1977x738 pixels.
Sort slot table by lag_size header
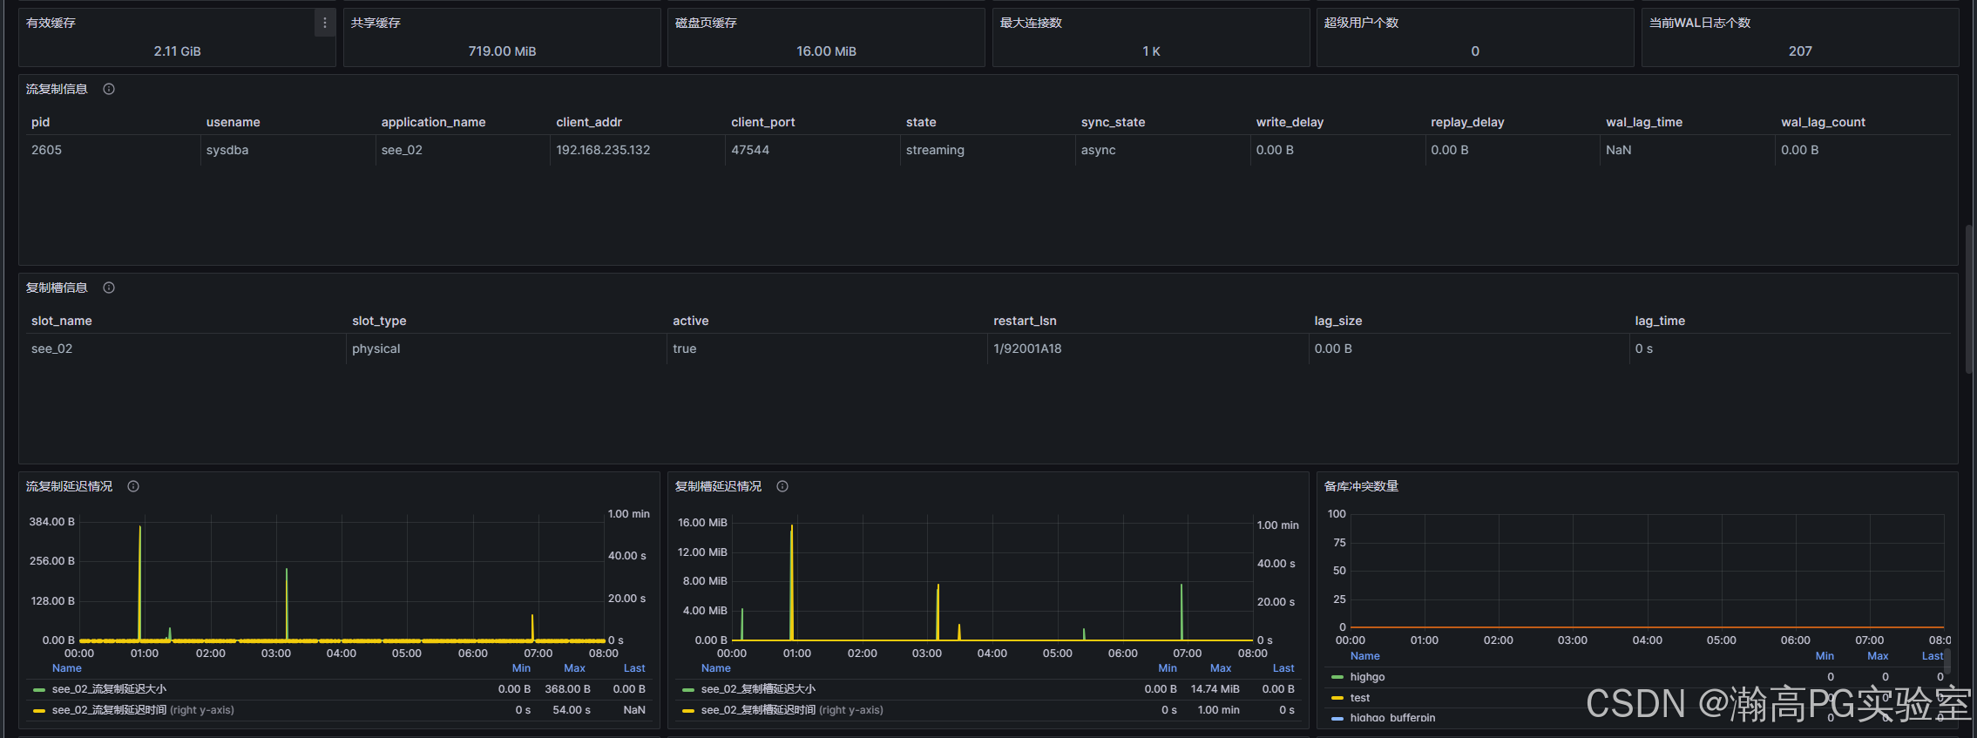(x=1338, y=321)
